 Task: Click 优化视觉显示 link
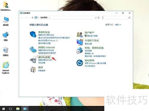(x=90, y=66)
